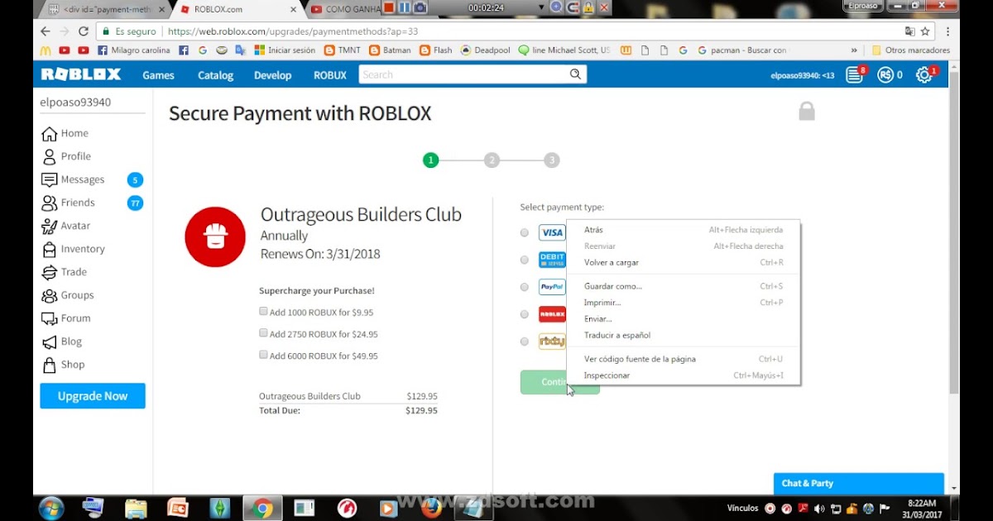Screen dimensions: 993x521
Task: Open Catalog in the navbar
Action: [x=215, y=75]
